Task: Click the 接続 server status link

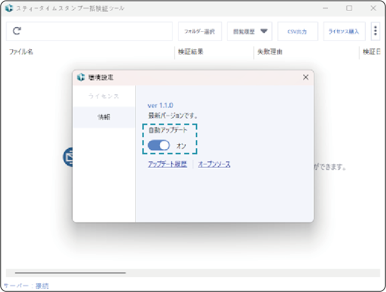Action: coord(42,286)
